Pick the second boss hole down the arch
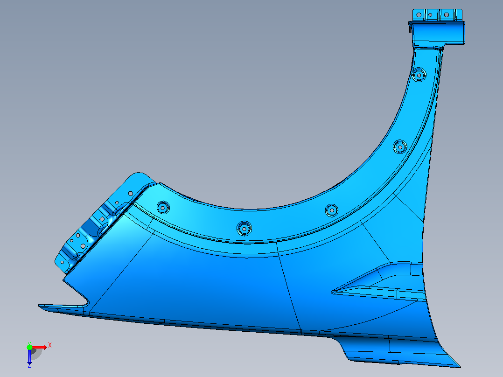 [x=400, y=147]
